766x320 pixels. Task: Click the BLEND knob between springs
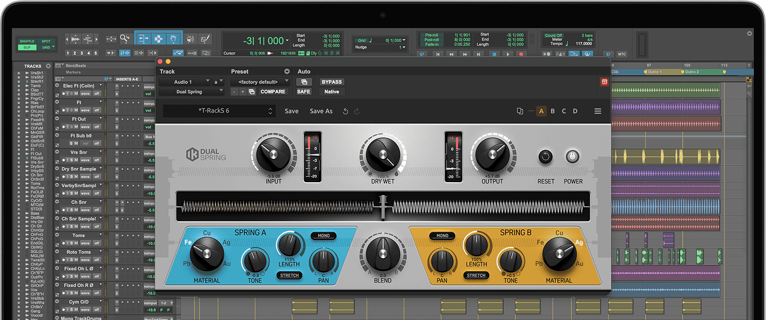pos(382,253)
